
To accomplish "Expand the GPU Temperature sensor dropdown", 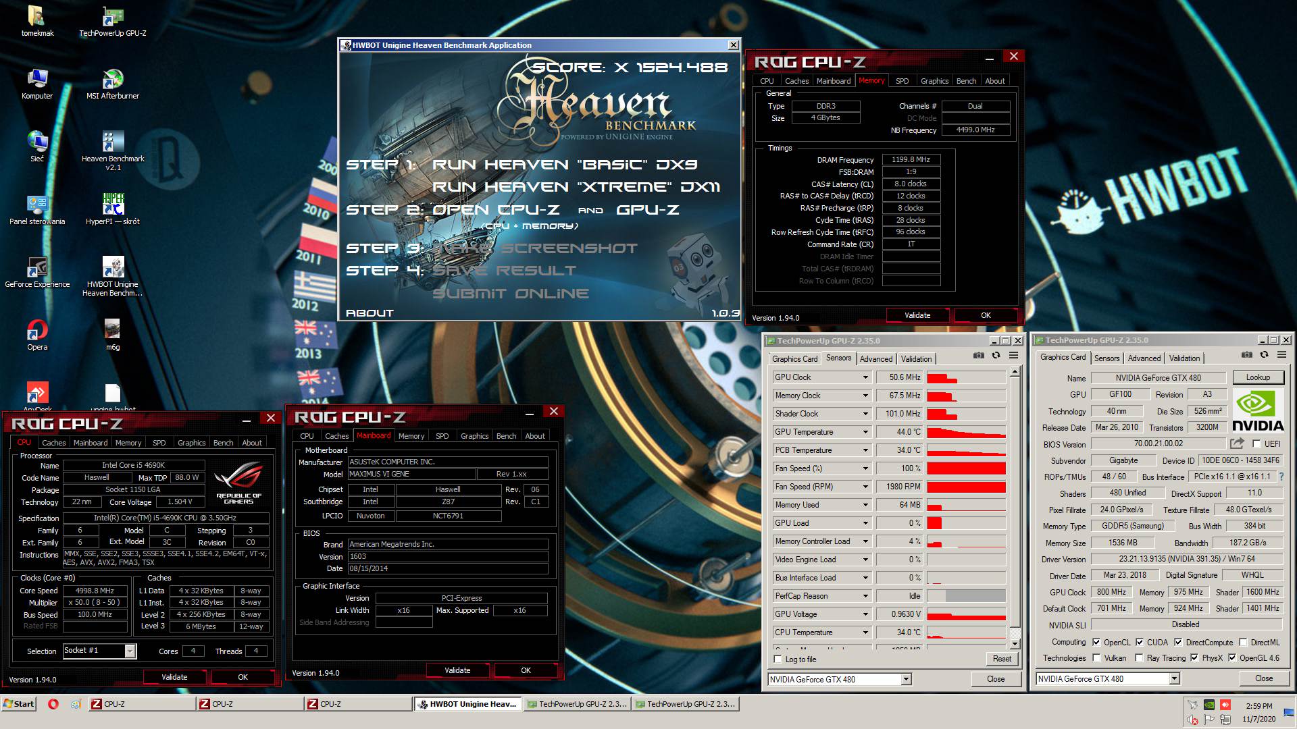I will (x=865, y=432).
